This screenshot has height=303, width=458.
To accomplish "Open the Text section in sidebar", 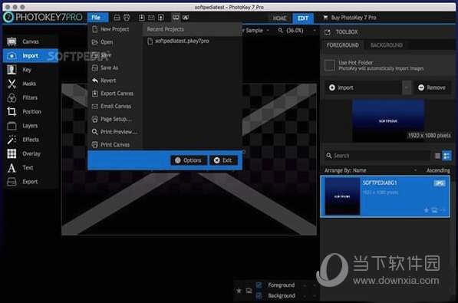I will [x=31, y=168].
